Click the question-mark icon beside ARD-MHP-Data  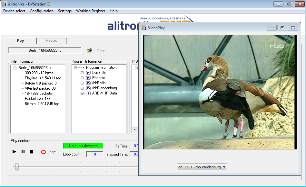(x=88, y=93)
